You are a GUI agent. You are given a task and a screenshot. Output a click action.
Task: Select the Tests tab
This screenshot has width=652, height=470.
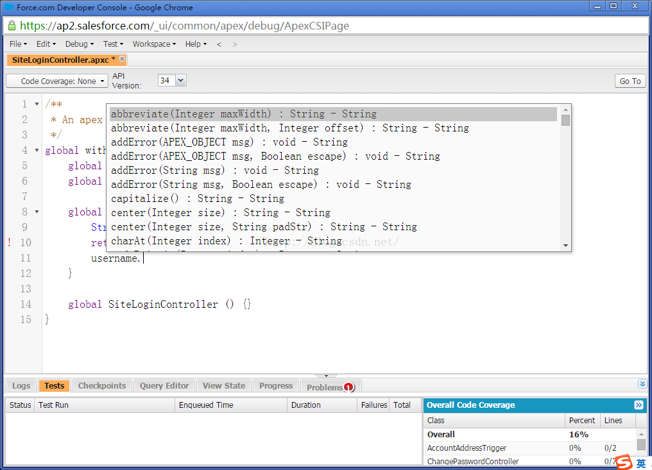(55, 385)
